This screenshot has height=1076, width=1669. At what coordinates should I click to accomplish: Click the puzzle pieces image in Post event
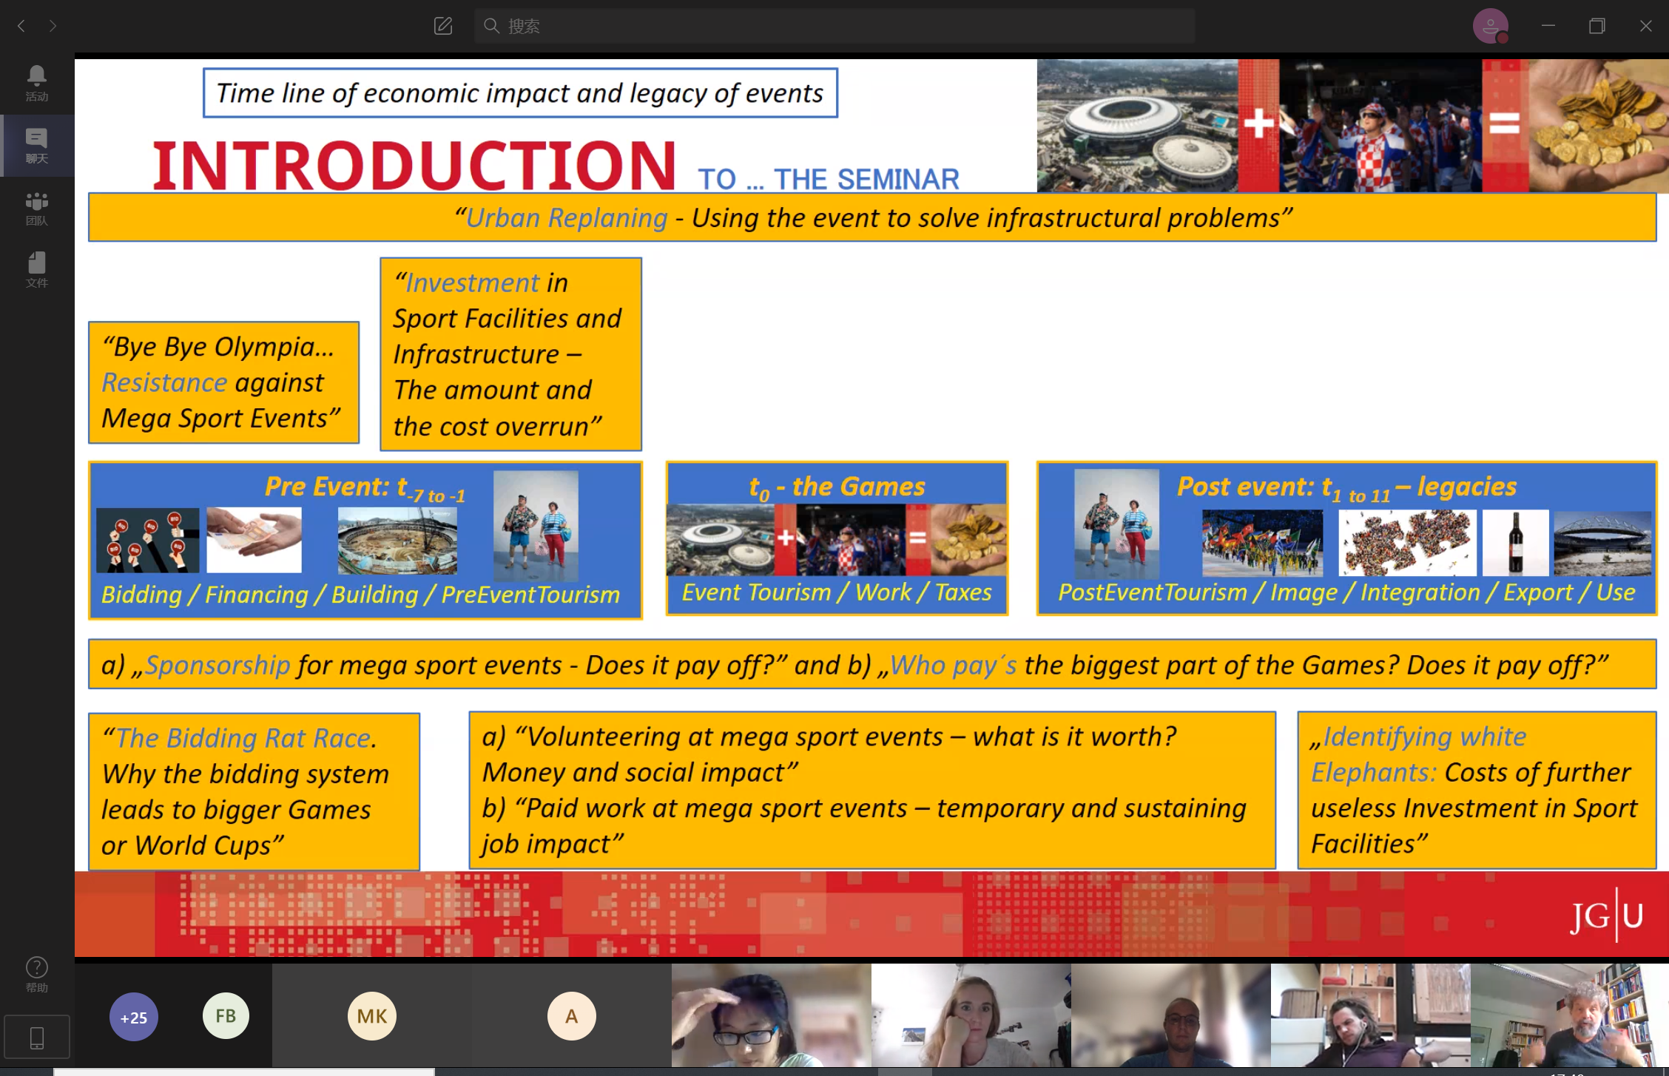coord(1406,543)
